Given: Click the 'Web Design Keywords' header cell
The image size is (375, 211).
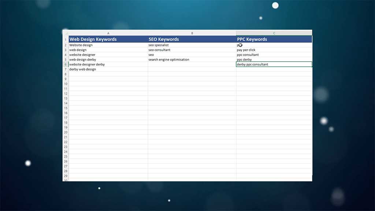Looking at the screenshot, I should point(108,39).
